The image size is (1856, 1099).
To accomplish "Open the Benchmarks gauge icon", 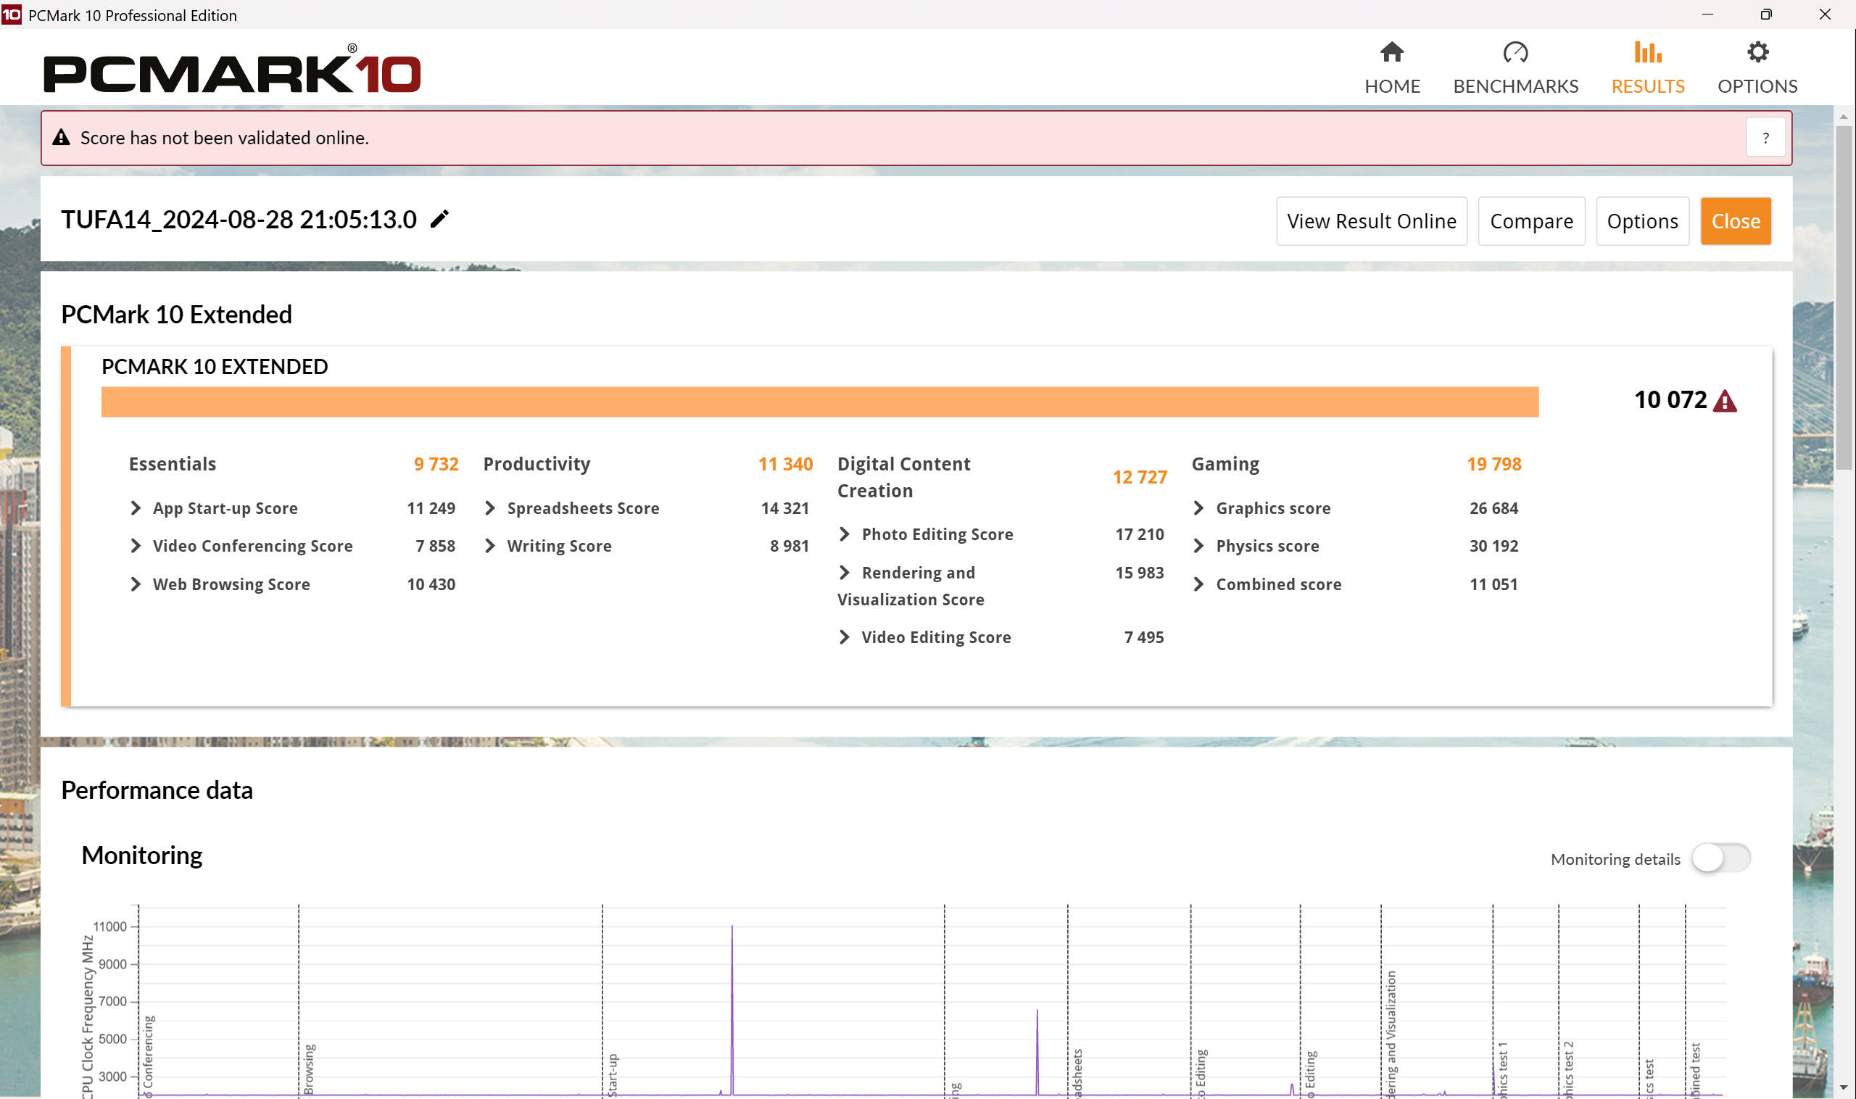I will (1515, 52).
